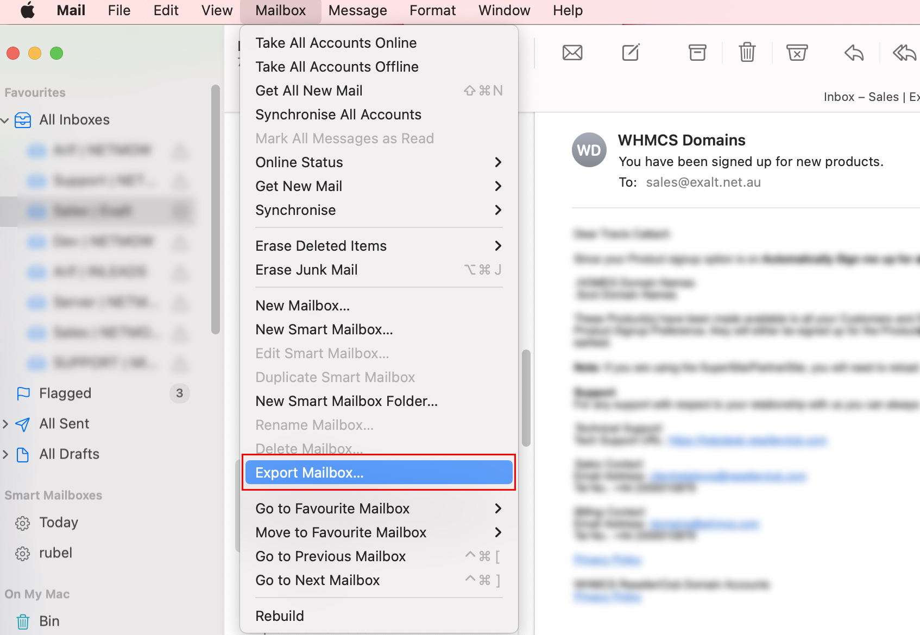The image size is (920, 635).
Task: Open the Erase Deleted Items submenu
Action: (x=379, y=246)
